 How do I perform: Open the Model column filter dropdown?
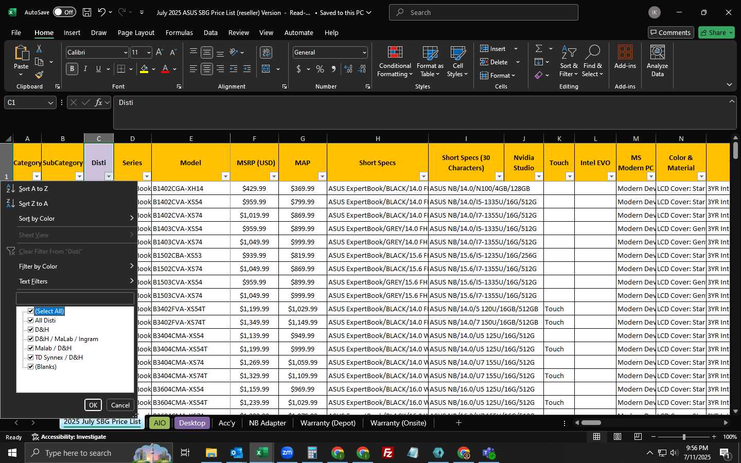tap(225, 176)
